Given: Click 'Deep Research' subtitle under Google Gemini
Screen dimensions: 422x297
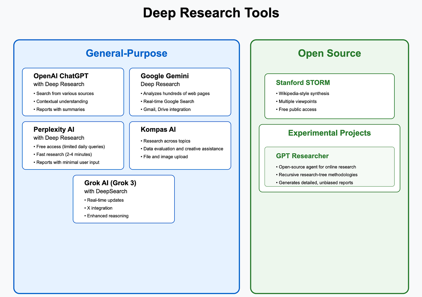Looking at the screenshot, I should coord(160,84).
